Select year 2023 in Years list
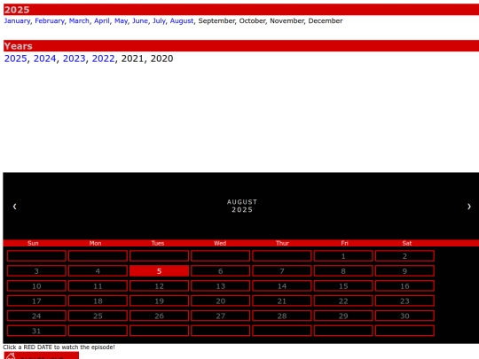 click(74, 59)
